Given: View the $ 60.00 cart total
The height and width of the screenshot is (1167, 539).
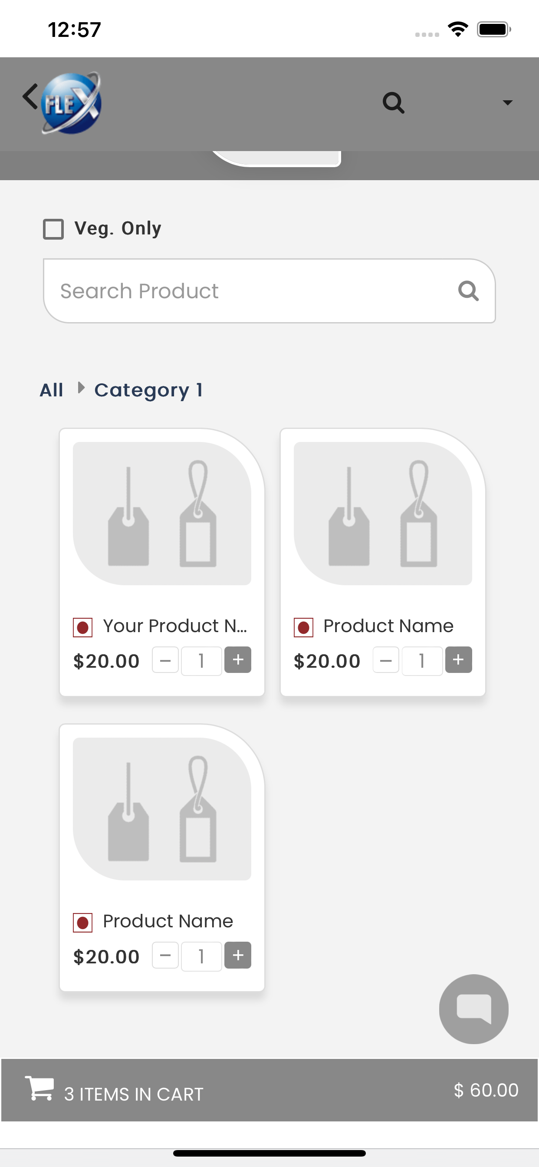Looking at the screenshot, I should point(486,1090).
